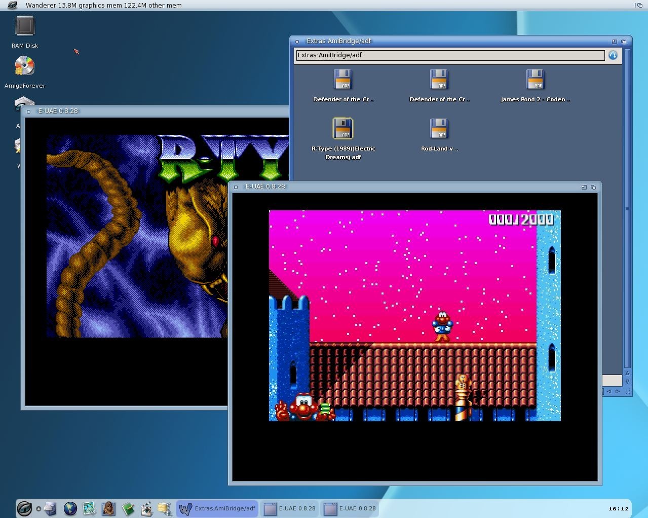The width and height of the screenshot is (648, 518).
Task: Click the title bar of the R-Type E-UAE window
Action: coord(155,111)
